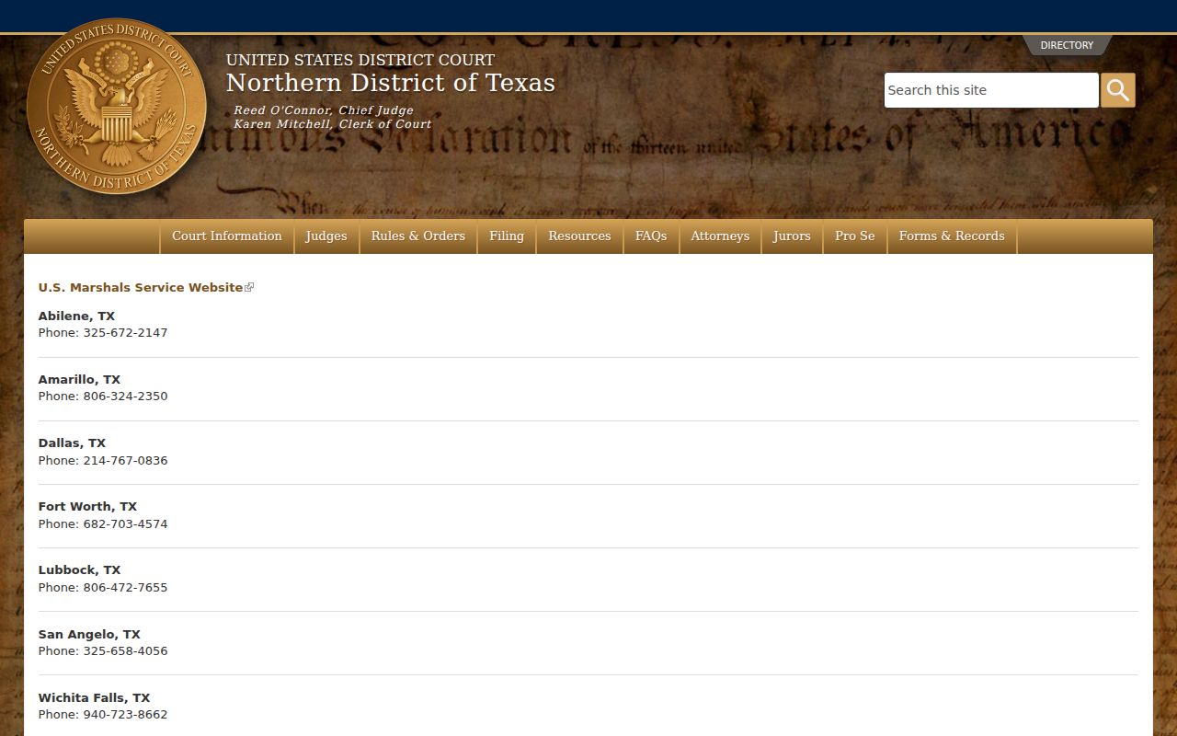
Task: Select the Amarillo phone number 806-324-2350
Action: (125, 397)
